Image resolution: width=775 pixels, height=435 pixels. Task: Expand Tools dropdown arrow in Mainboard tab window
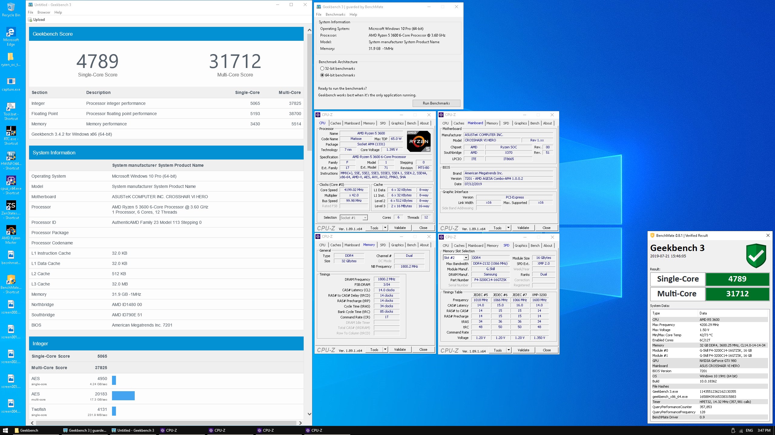pos(508,228)
